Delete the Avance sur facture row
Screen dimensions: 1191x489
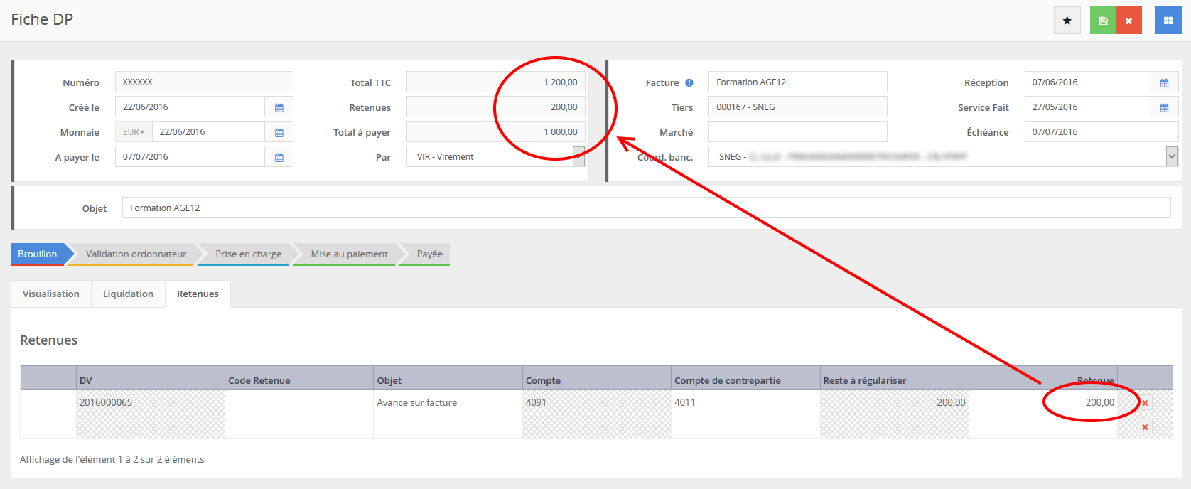tap(1145, 403)
